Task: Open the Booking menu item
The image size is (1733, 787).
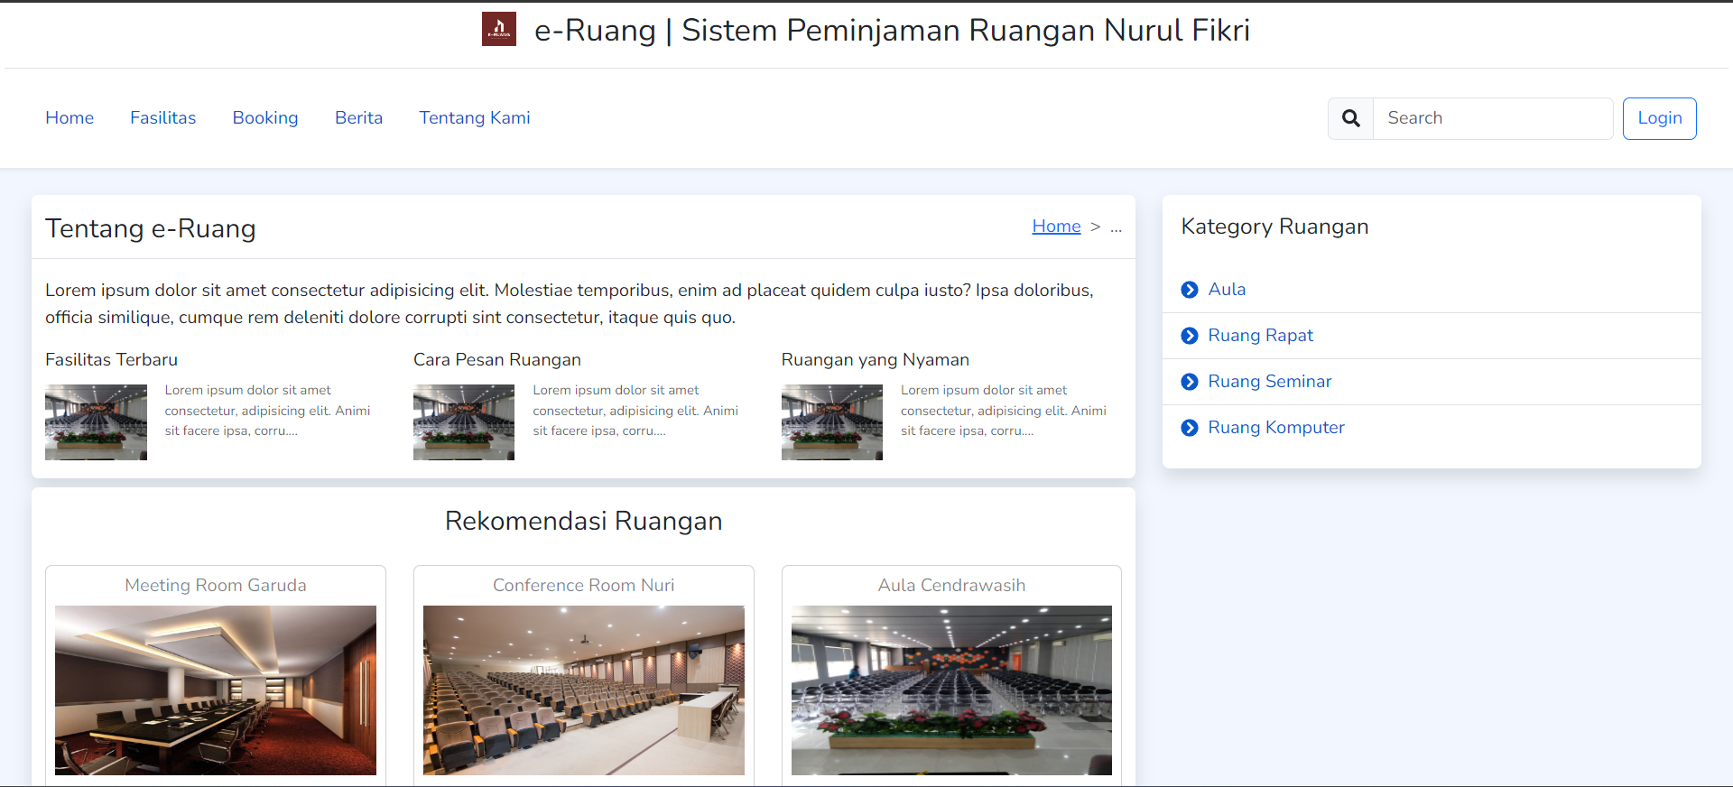Action: click(x=265, y=118)
